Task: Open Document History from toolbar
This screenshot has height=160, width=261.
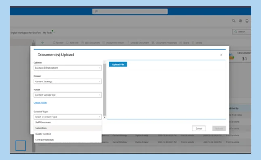Action: pyautogui.click(x=114, y=42)
